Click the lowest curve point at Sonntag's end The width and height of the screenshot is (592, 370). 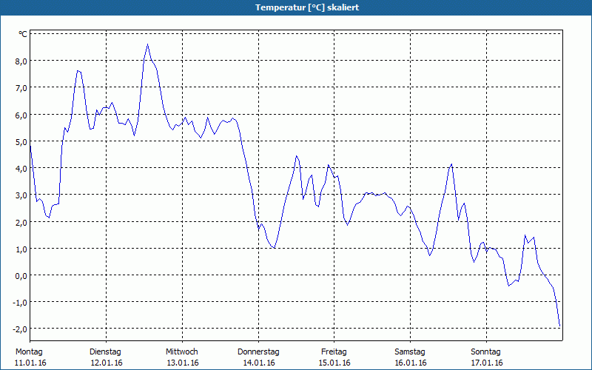[x=560, y=326]
